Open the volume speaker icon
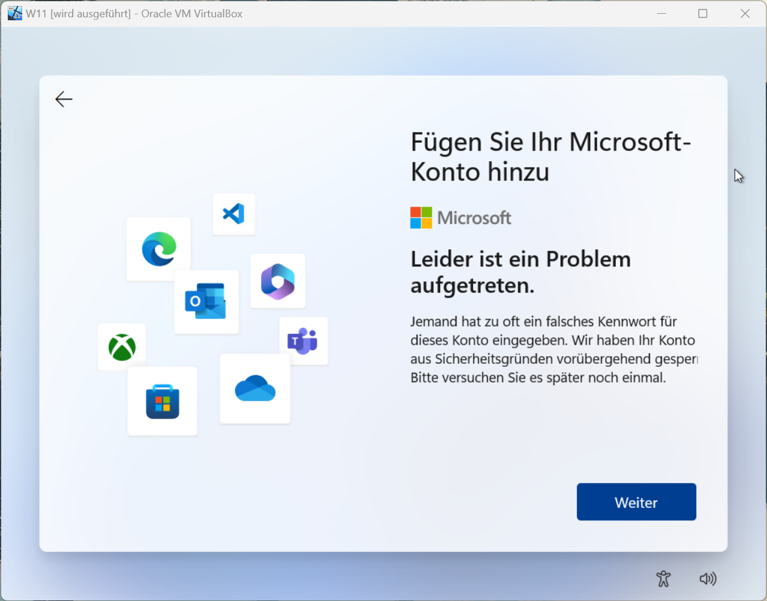Image resolution: width=767 pixels, height=601 pixels. coord(708,578)
